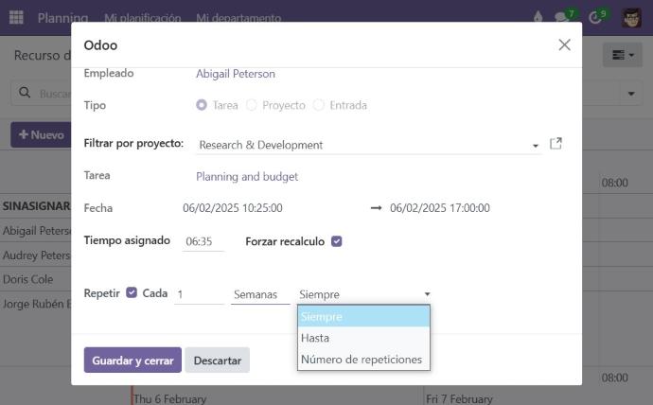Click the search magnifier icon
The image size is (653, 405).
pos(25,93)
